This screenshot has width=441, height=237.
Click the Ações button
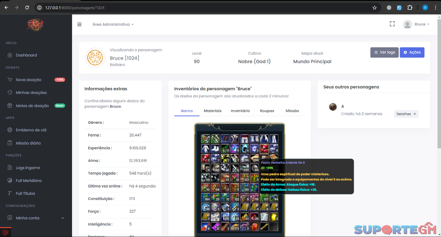pyautogui.click(x=412, y=52)
